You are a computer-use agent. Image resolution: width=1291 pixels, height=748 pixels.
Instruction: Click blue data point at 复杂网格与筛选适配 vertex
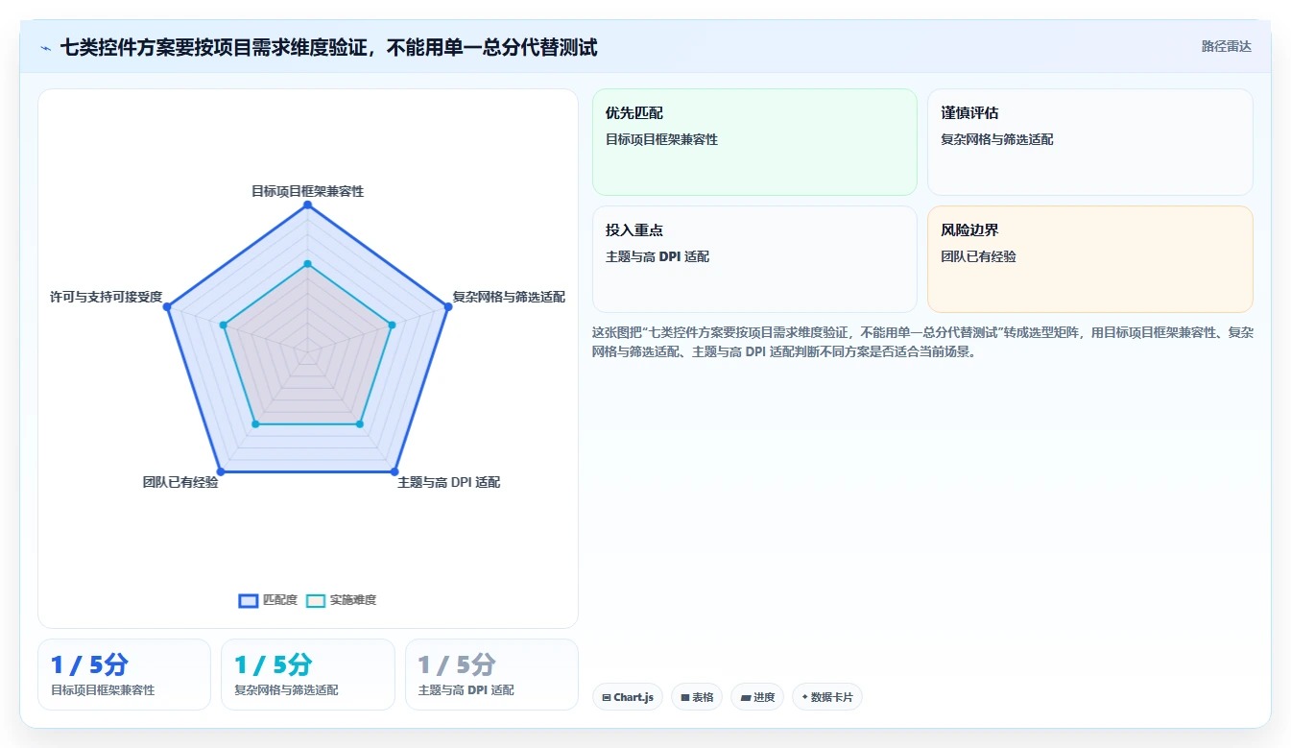coord(448,307)
